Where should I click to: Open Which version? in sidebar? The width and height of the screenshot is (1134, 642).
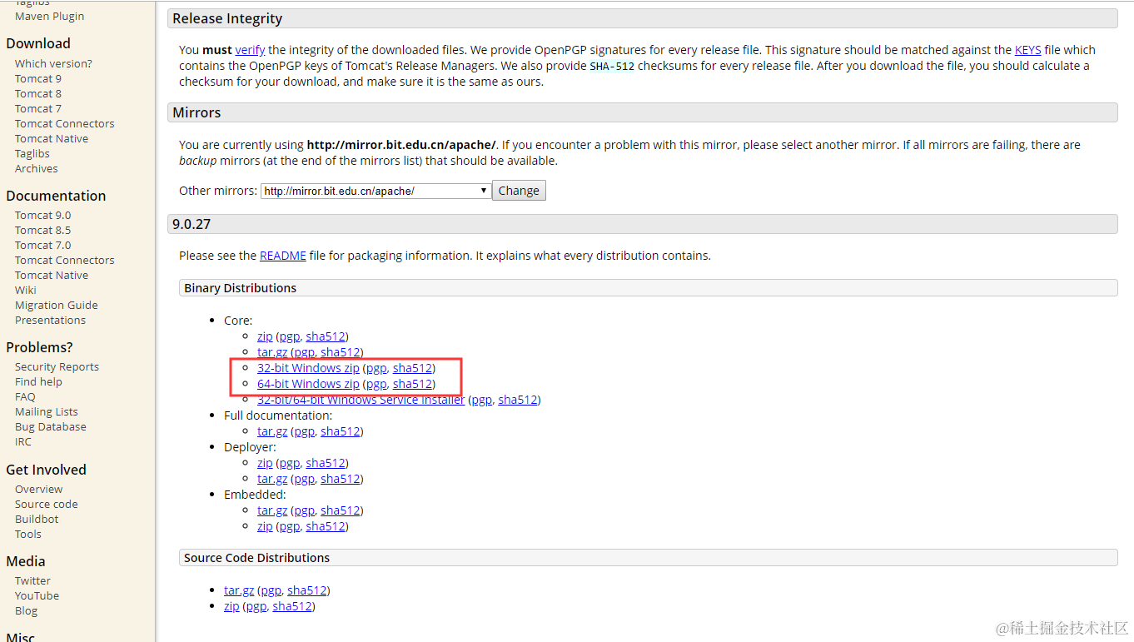[x=53, y=63]
